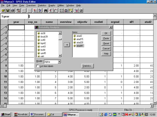The width and height of the screenshot is (157, 117).
Task: Click the volume speaker tray icon
Action: click(x=133, y=114)
